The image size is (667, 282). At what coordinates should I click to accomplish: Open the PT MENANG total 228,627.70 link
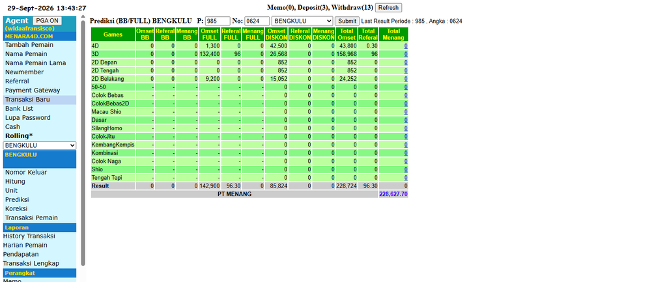tap(393, 194)
